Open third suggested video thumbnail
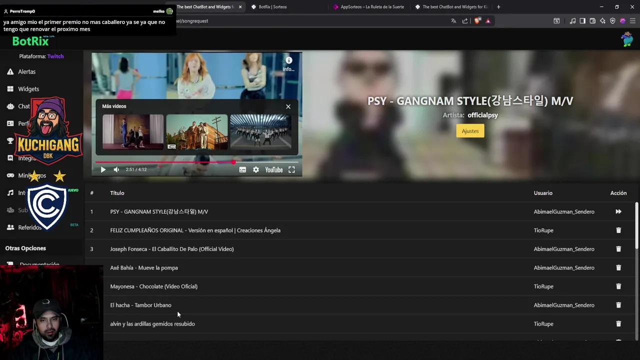640x360 pixels. pos(260,132)
